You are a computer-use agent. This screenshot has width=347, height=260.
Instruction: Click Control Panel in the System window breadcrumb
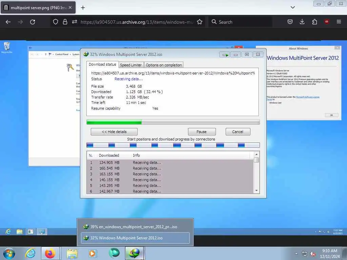point(62,55)
